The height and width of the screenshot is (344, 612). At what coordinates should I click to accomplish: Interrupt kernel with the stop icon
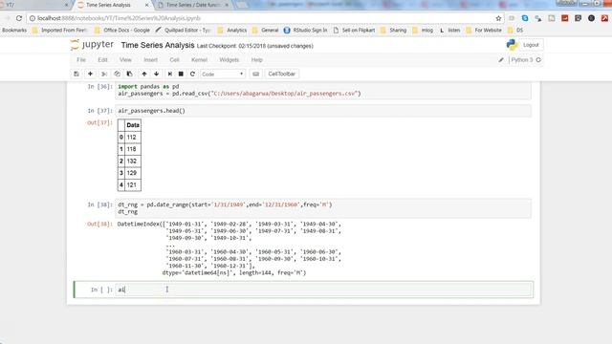coord(181,74)
